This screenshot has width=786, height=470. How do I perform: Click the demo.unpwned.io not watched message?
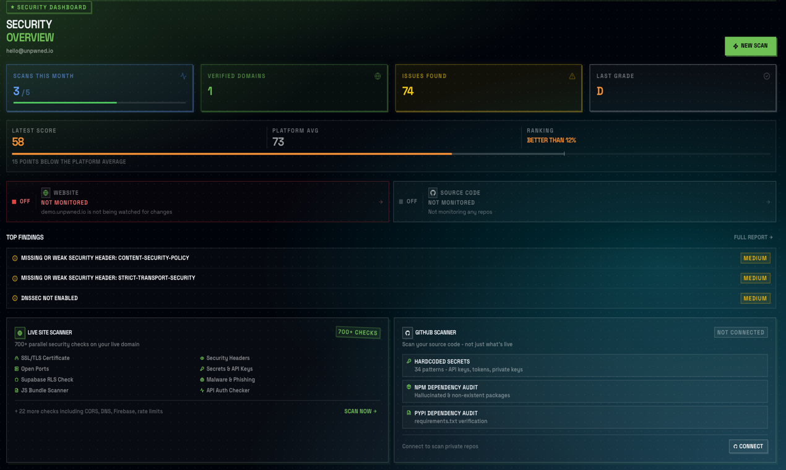106,212
